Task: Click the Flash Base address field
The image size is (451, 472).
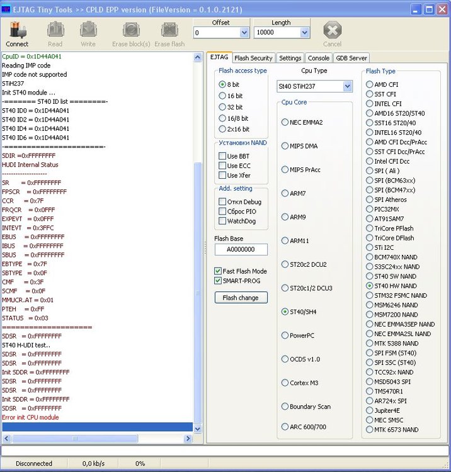Action: pos(241,249)
